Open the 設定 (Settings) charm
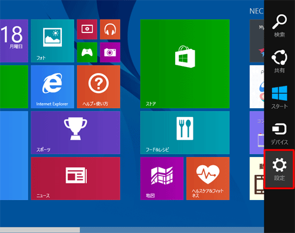The image size is (295, 233). (279, 169)
